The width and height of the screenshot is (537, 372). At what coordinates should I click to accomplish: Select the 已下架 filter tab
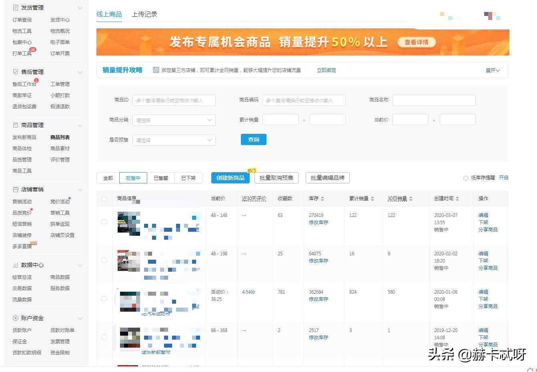click(x=188, y=177)
